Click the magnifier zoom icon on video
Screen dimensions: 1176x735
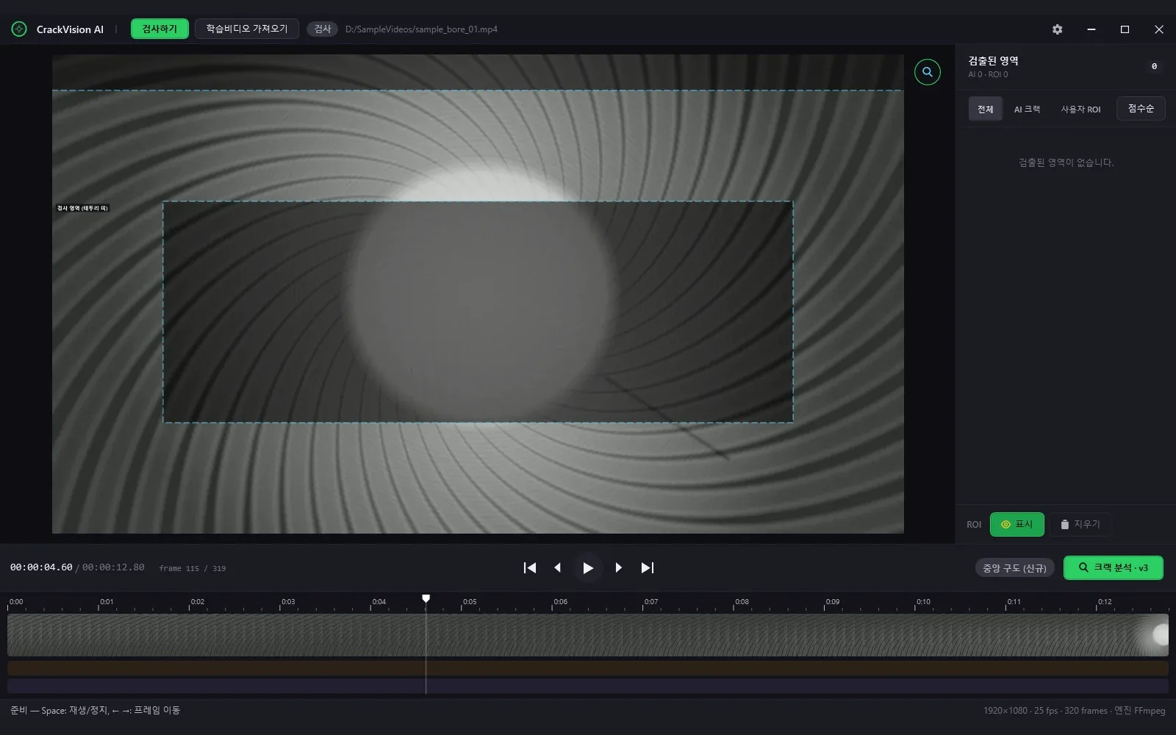[x=927, y=72]
